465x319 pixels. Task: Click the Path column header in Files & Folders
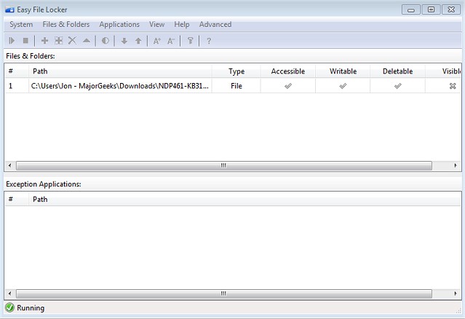(x=120, y=71)
